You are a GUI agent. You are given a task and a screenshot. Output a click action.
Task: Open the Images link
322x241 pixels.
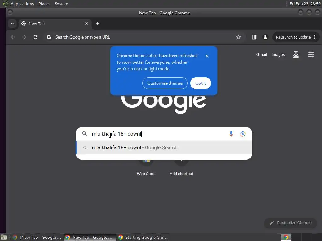tap(278, 55)
